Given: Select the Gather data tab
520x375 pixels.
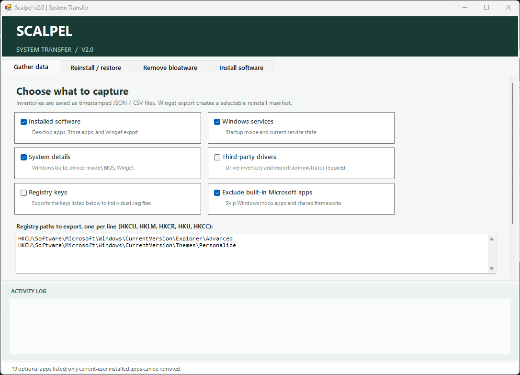Looking at the screenshot, I should [x=31, y=67].
